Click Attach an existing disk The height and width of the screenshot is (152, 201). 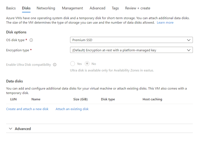[72, 109]
